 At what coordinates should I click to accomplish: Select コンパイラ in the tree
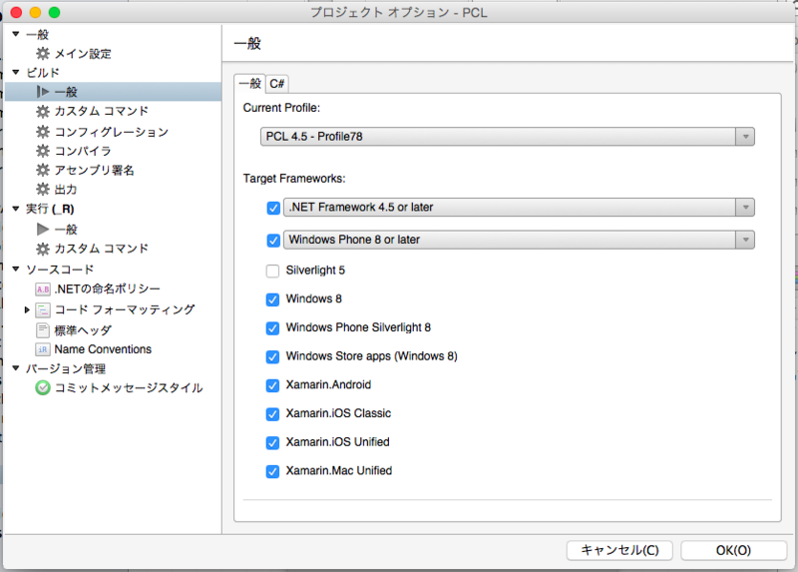click(83, 151)
